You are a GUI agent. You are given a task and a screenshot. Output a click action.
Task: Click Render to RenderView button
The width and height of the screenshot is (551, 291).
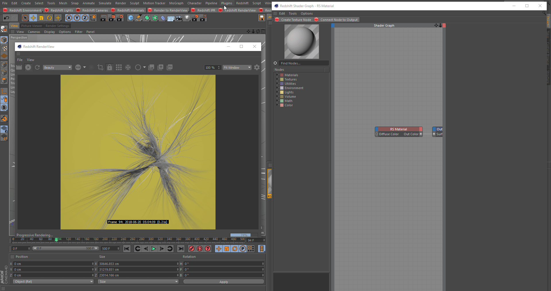pos(168,10)
